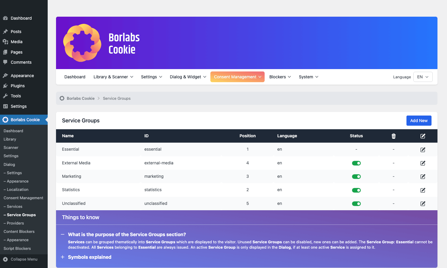Open Media in WordPress sidebar
Viewport: 447px width, 268px height.
point(17,42)
